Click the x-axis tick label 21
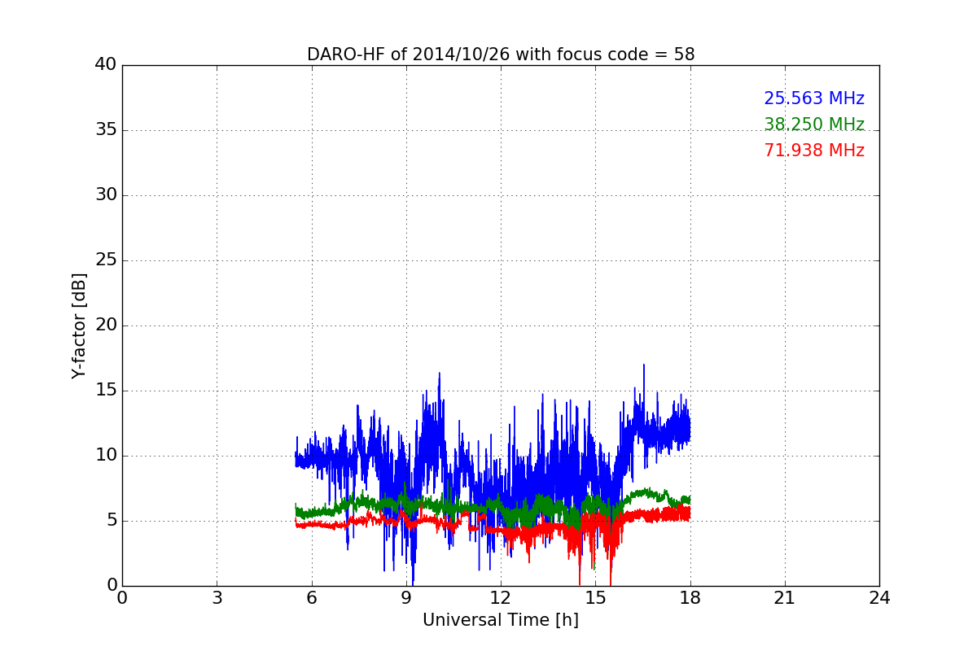This screenshot has height=651, width=977. click(x=785, y=598)
